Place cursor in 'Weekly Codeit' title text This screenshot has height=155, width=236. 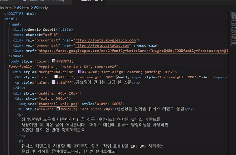[42, 29]
